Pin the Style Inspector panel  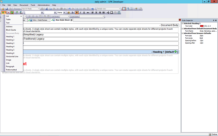tap(213, 20)
